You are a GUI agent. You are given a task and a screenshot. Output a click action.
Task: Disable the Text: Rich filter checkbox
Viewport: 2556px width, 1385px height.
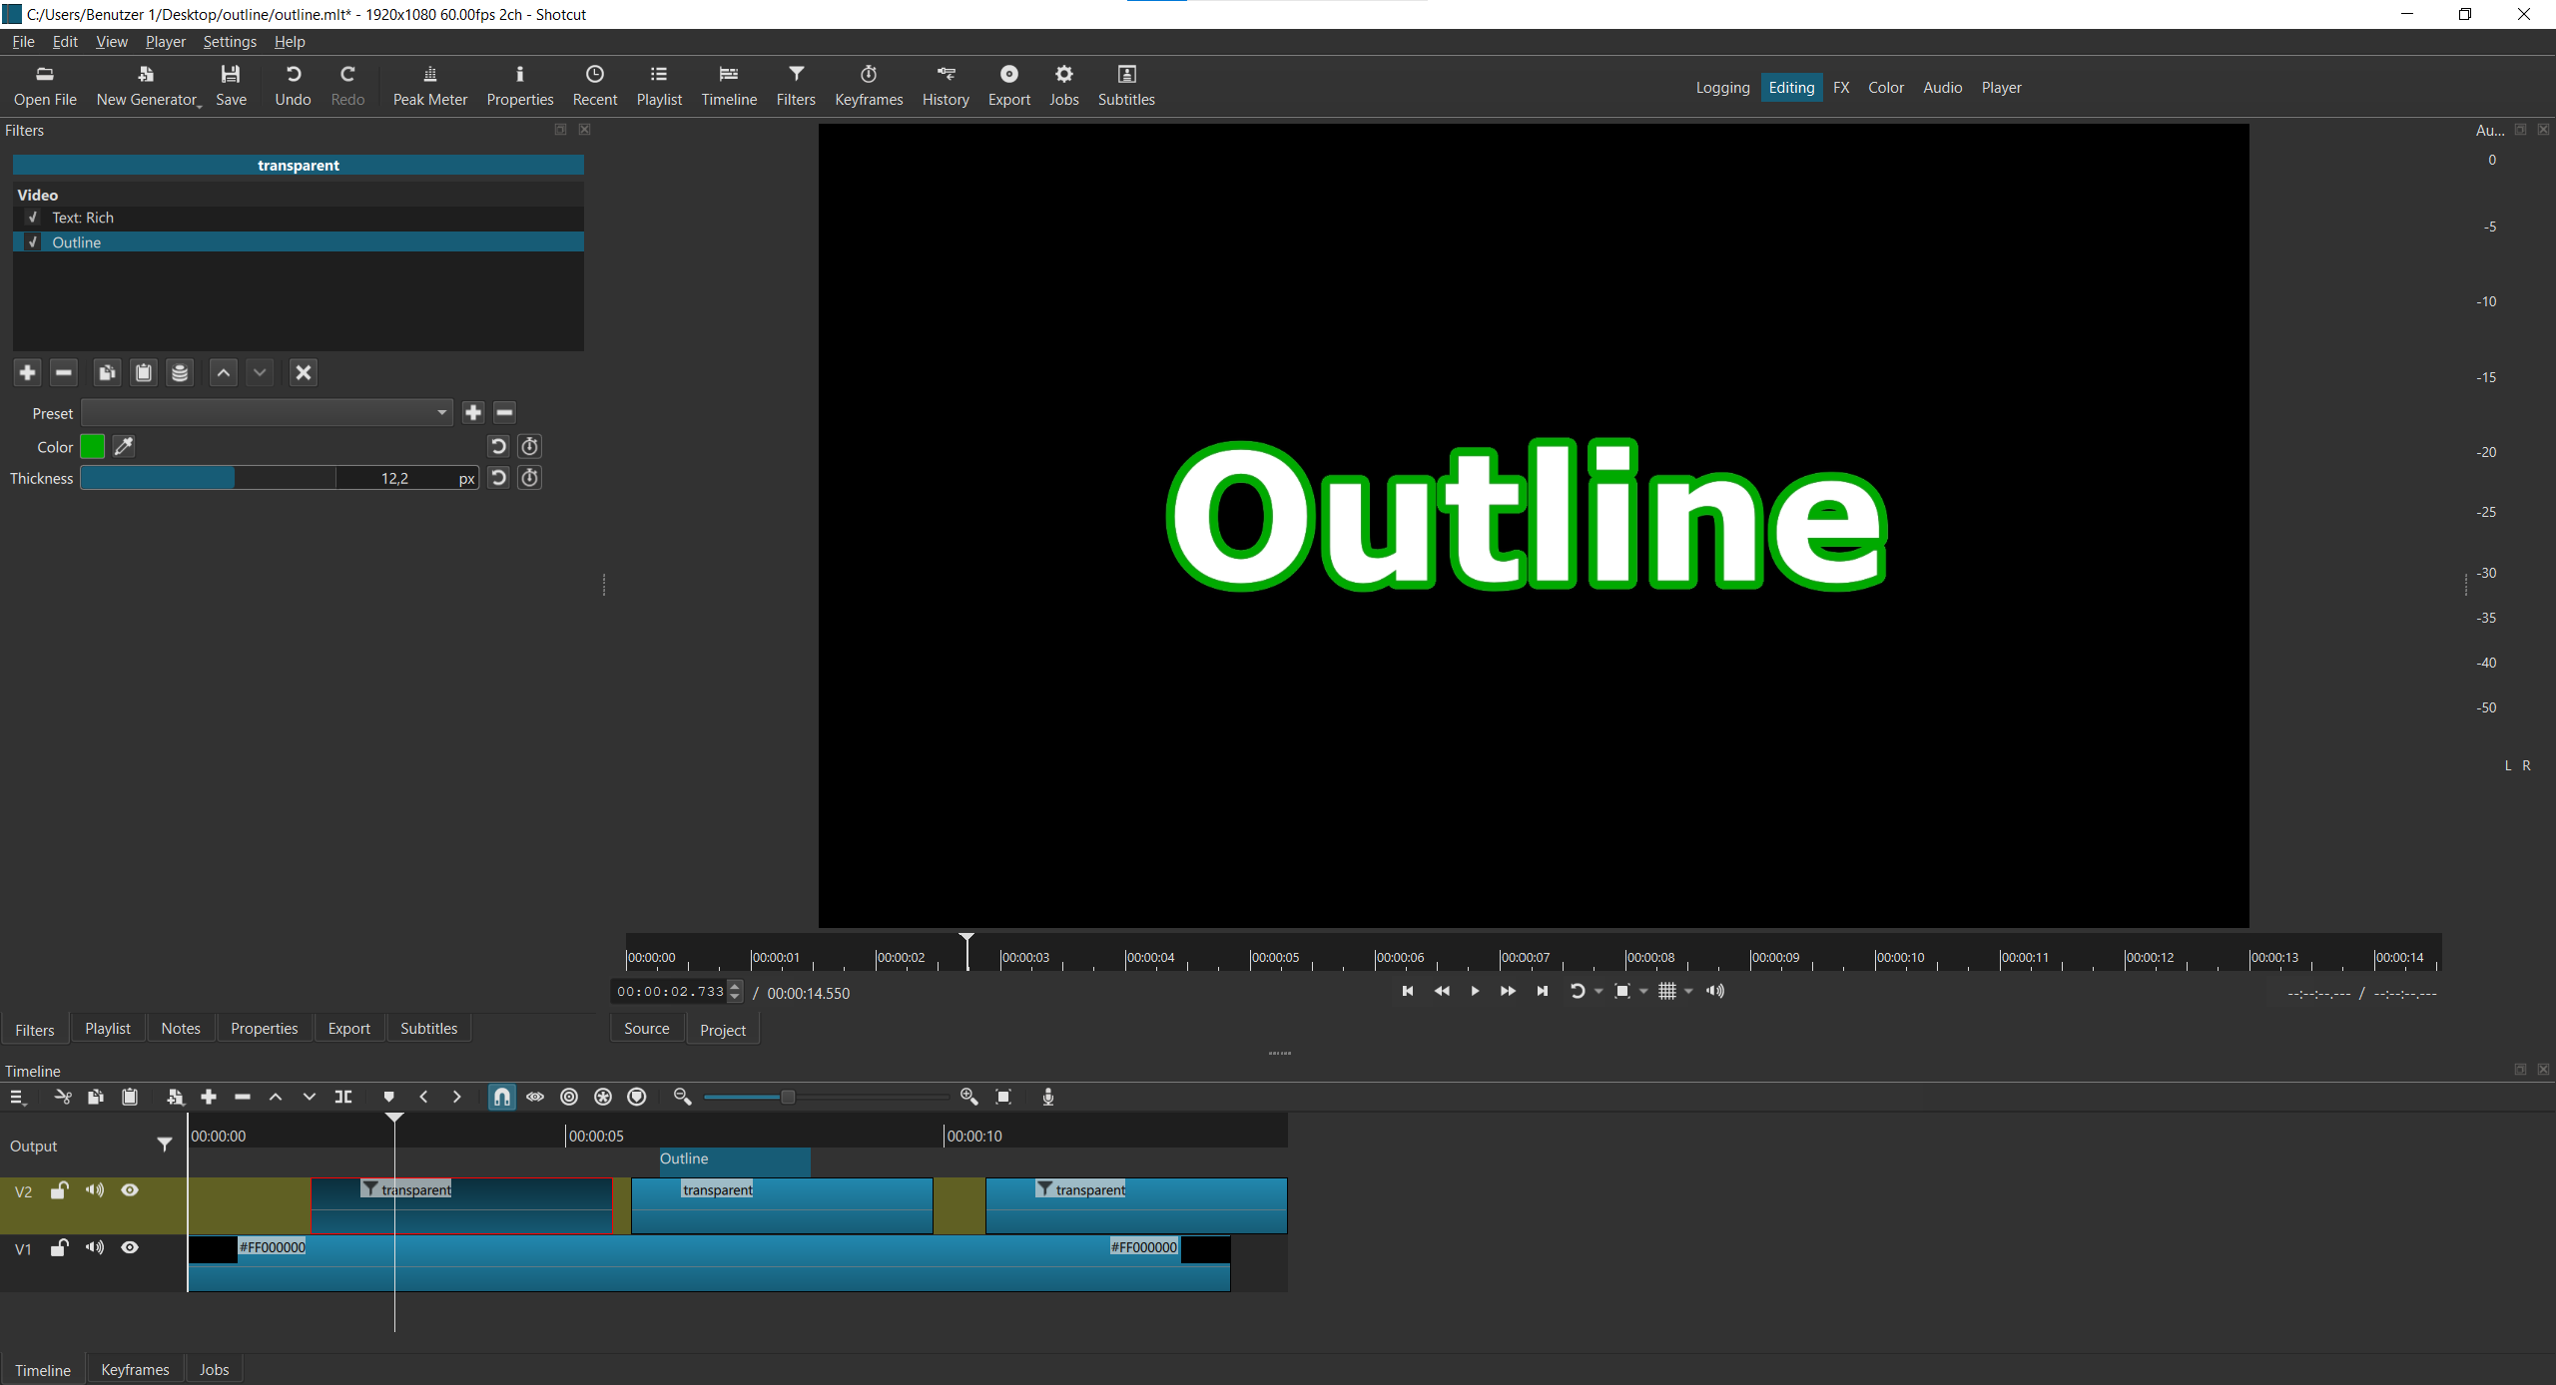pos(33,218)
